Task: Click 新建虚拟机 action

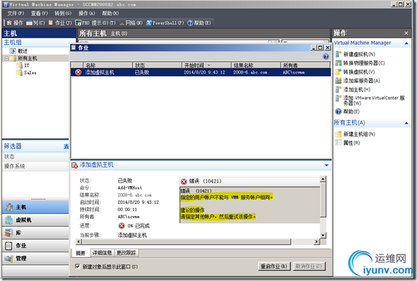Action: pyautogui.click(x=356, y=54)
